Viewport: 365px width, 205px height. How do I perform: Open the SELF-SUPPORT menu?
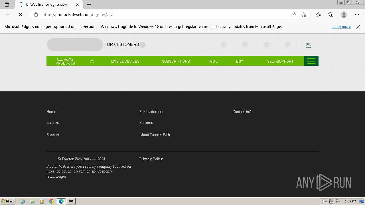tap(280, 61)
